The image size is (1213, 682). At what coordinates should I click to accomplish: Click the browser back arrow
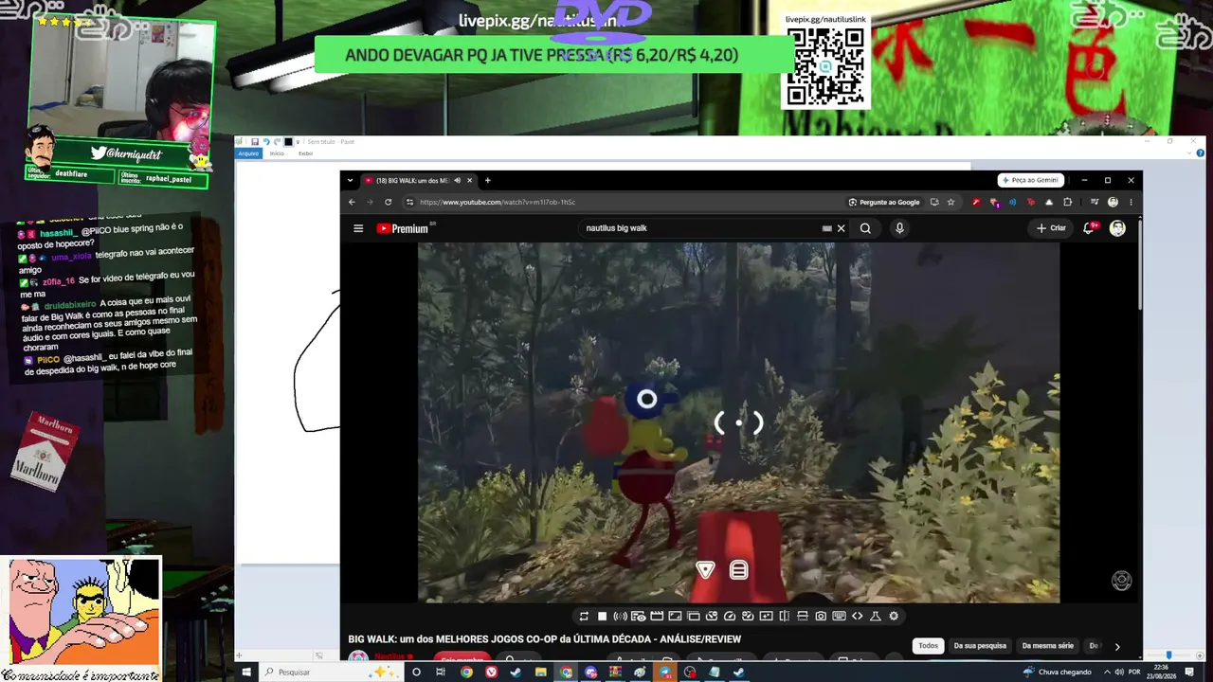tap(352, 202)
